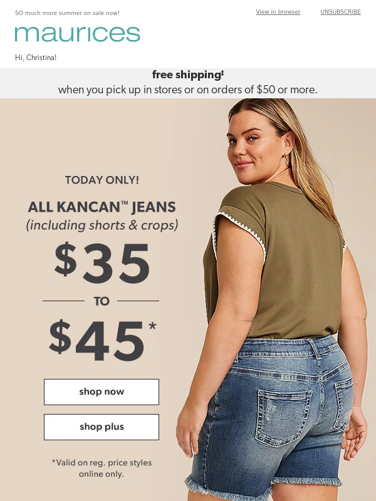Screen dimensions: 376x501
Task: Click the 'including shorts & crops' text
Action: click(102, 225)
